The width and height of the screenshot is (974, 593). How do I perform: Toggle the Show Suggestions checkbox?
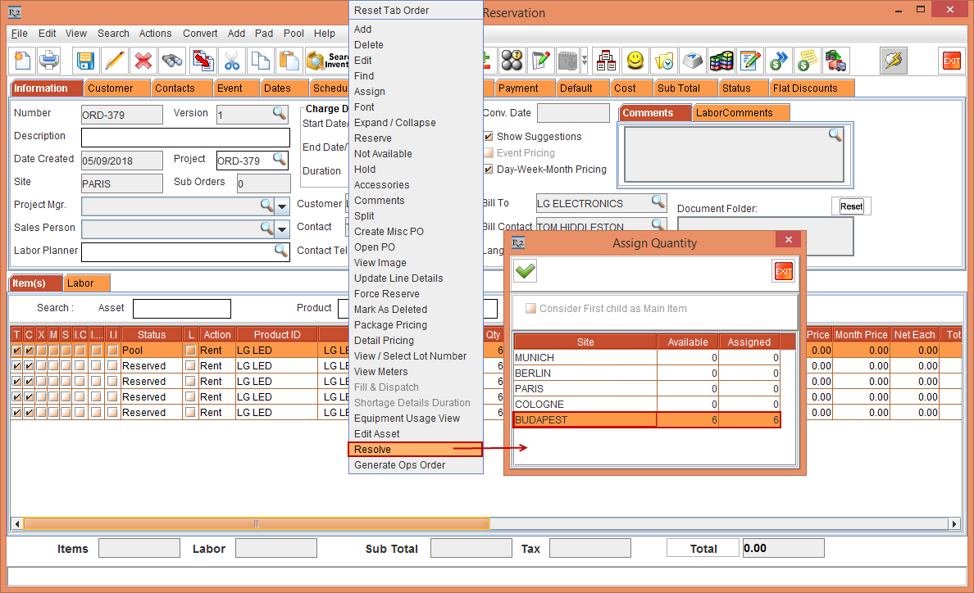pyautogui.click(x=489, y=137)
